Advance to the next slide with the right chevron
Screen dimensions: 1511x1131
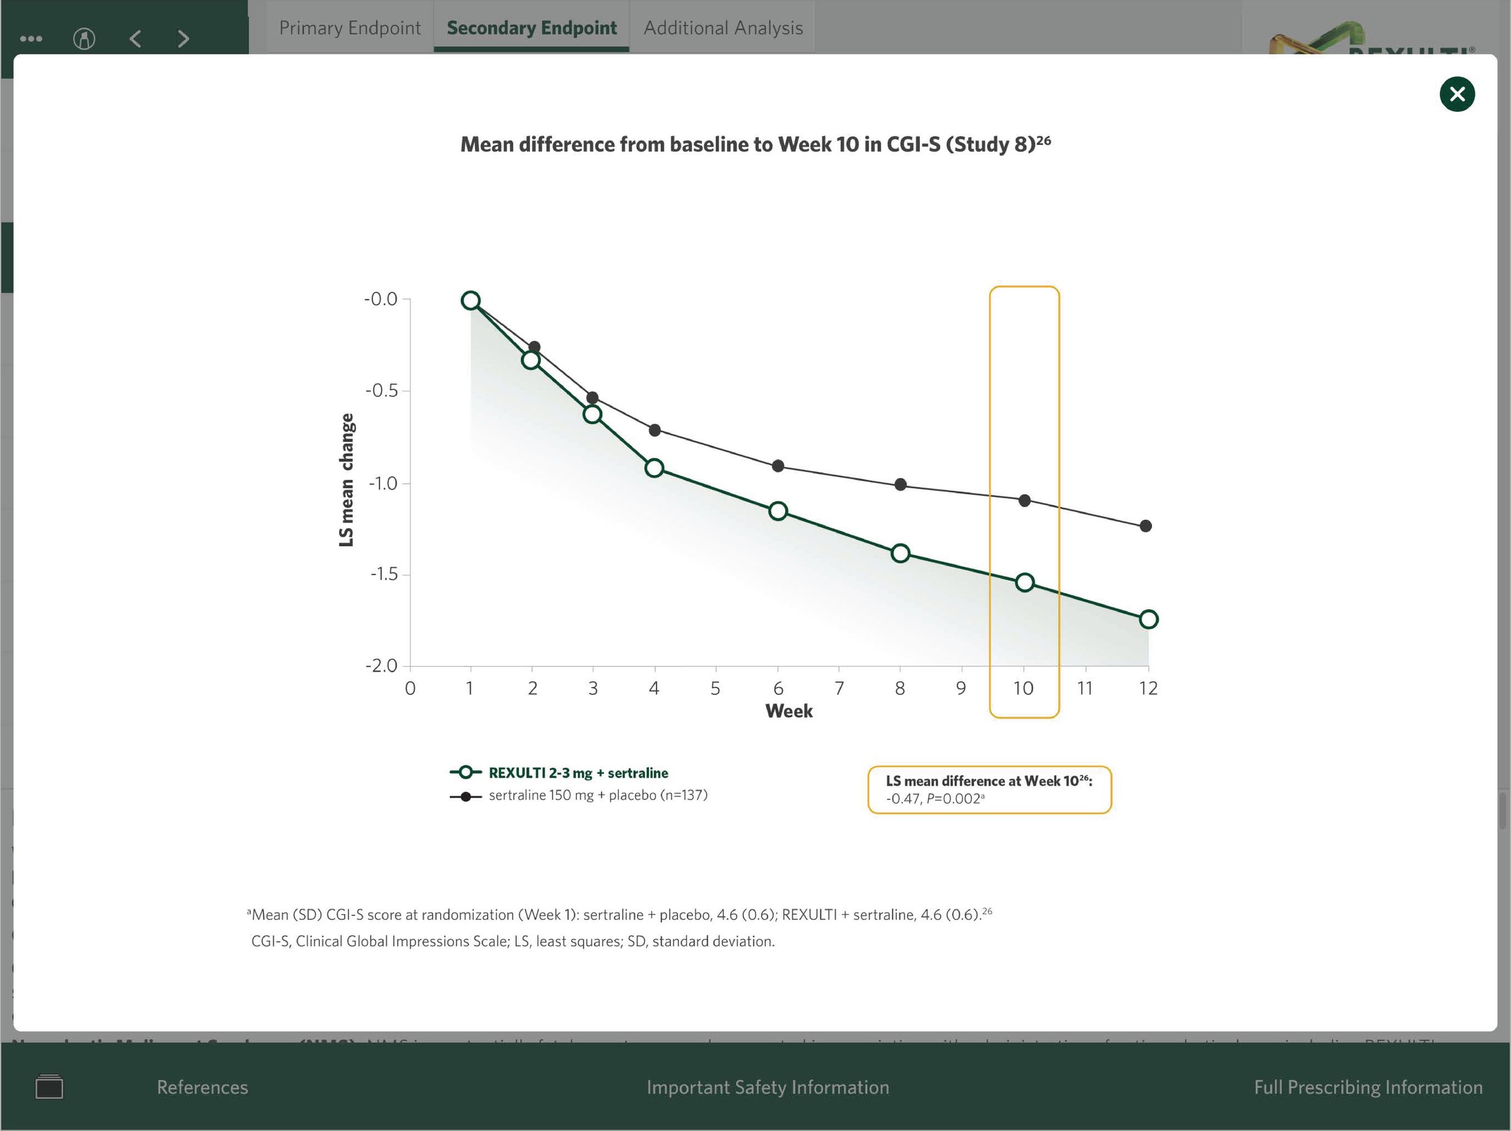[183, 39]
